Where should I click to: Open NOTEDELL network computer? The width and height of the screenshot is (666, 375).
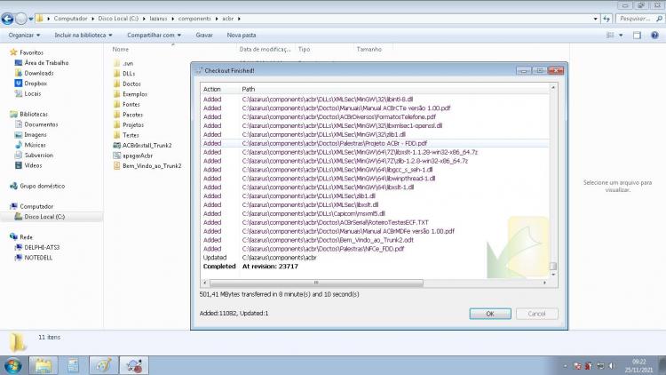coord(34,258)
